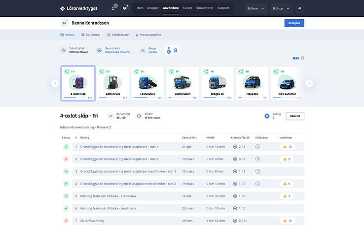
Task: Click share icon on Gaffeltruck card
Action: [102, 72]
